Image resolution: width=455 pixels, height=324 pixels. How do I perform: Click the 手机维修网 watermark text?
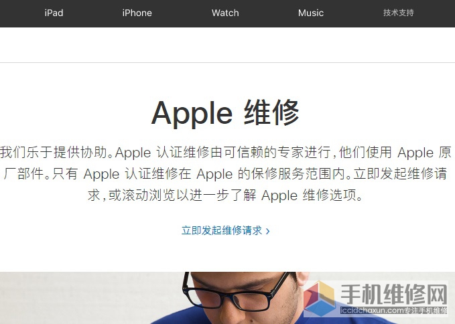(x=394, y=294)
